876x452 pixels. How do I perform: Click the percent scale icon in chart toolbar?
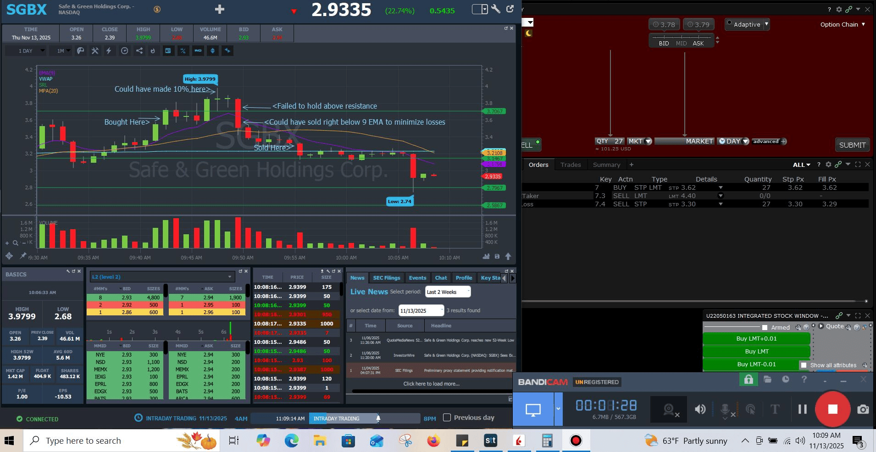point(183,51)
